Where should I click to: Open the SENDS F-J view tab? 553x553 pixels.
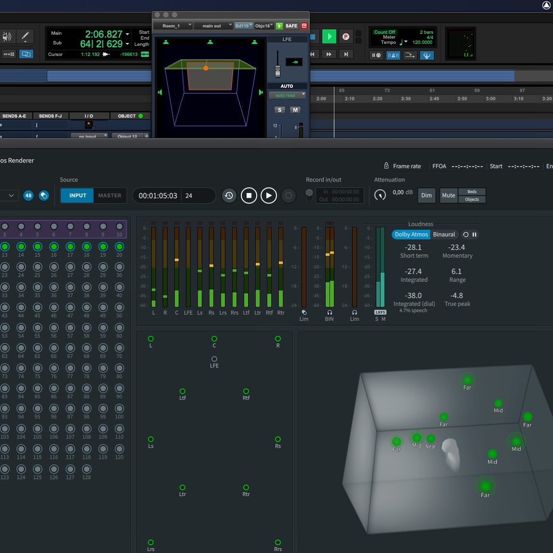[50, 116]
